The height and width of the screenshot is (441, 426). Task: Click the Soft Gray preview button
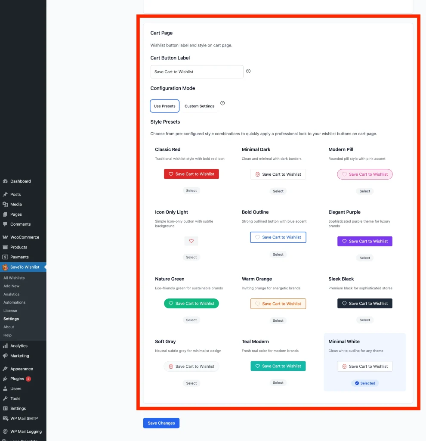(191, 366)
